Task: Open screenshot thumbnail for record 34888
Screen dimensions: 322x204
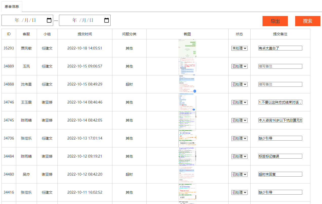Action: [x=187, y=84]
